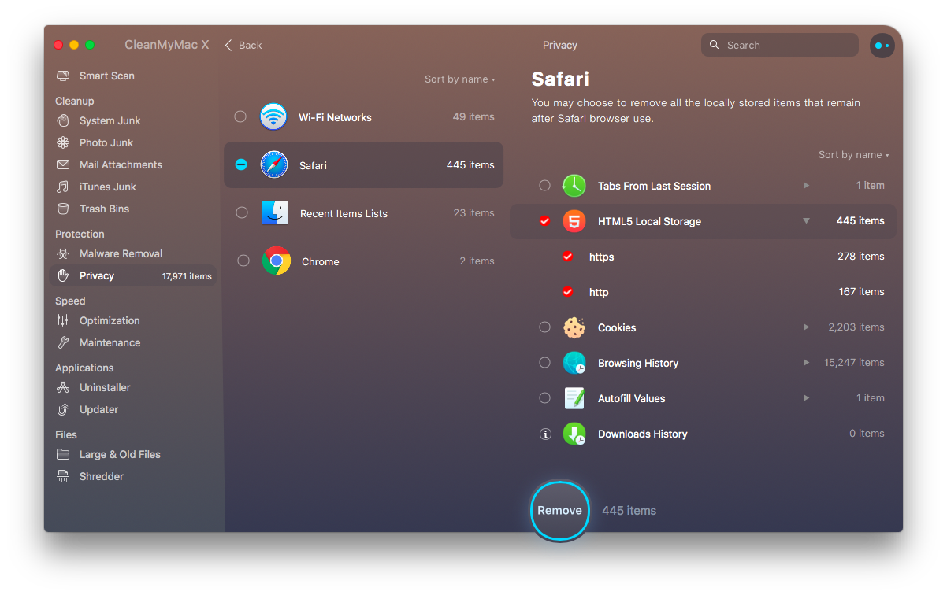Check the Autofill Values checkbox
The image size is (947, 595).
click(x=544, y=398)
